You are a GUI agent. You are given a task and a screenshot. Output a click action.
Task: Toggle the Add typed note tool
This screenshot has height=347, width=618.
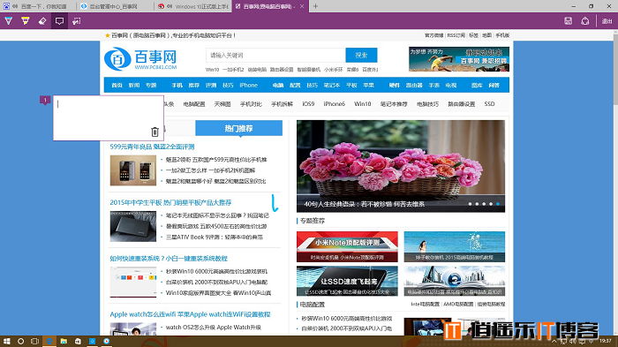[x=59, y=21]
